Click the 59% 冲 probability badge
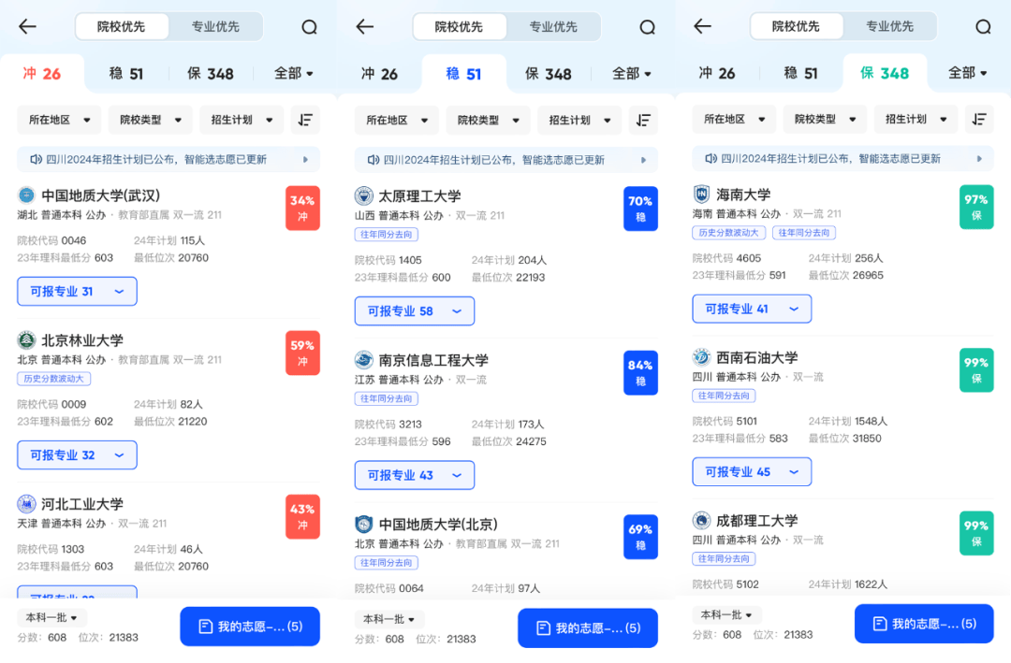The height and width of the screenshot is (663, 1011). [302, 353]
